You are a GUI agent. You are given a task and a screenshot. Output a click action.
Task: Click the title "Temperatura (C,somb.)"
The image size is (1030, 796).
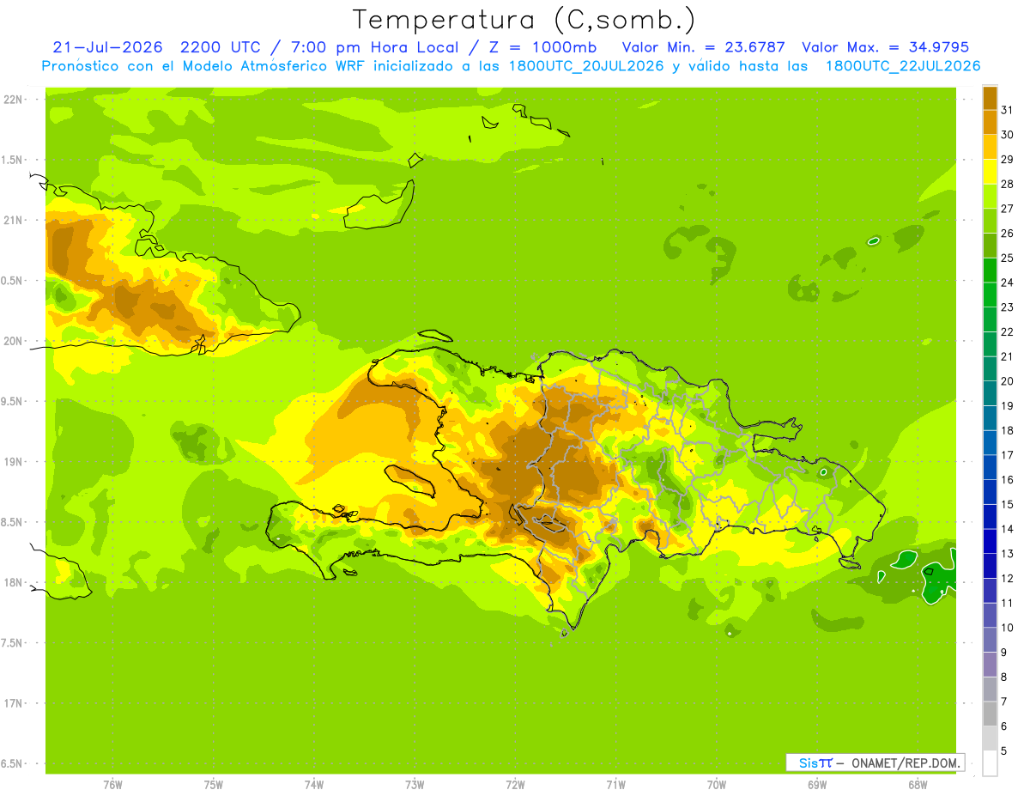[524, 20]
